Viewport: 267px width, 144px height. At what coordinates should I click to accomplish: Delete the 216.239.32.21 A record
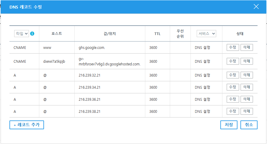(x=247, y=75)
